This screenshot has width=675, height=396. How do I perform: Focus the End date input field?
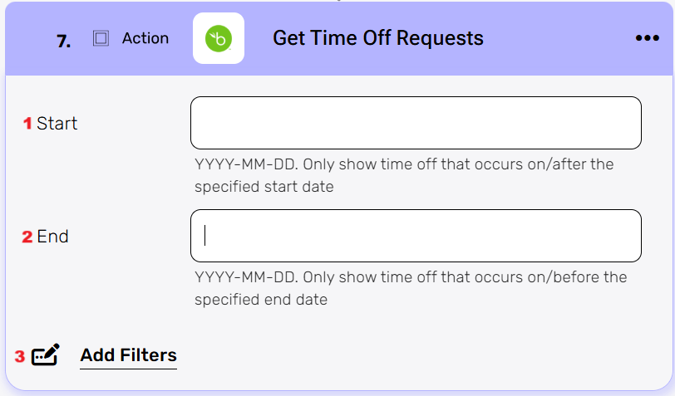416,236
